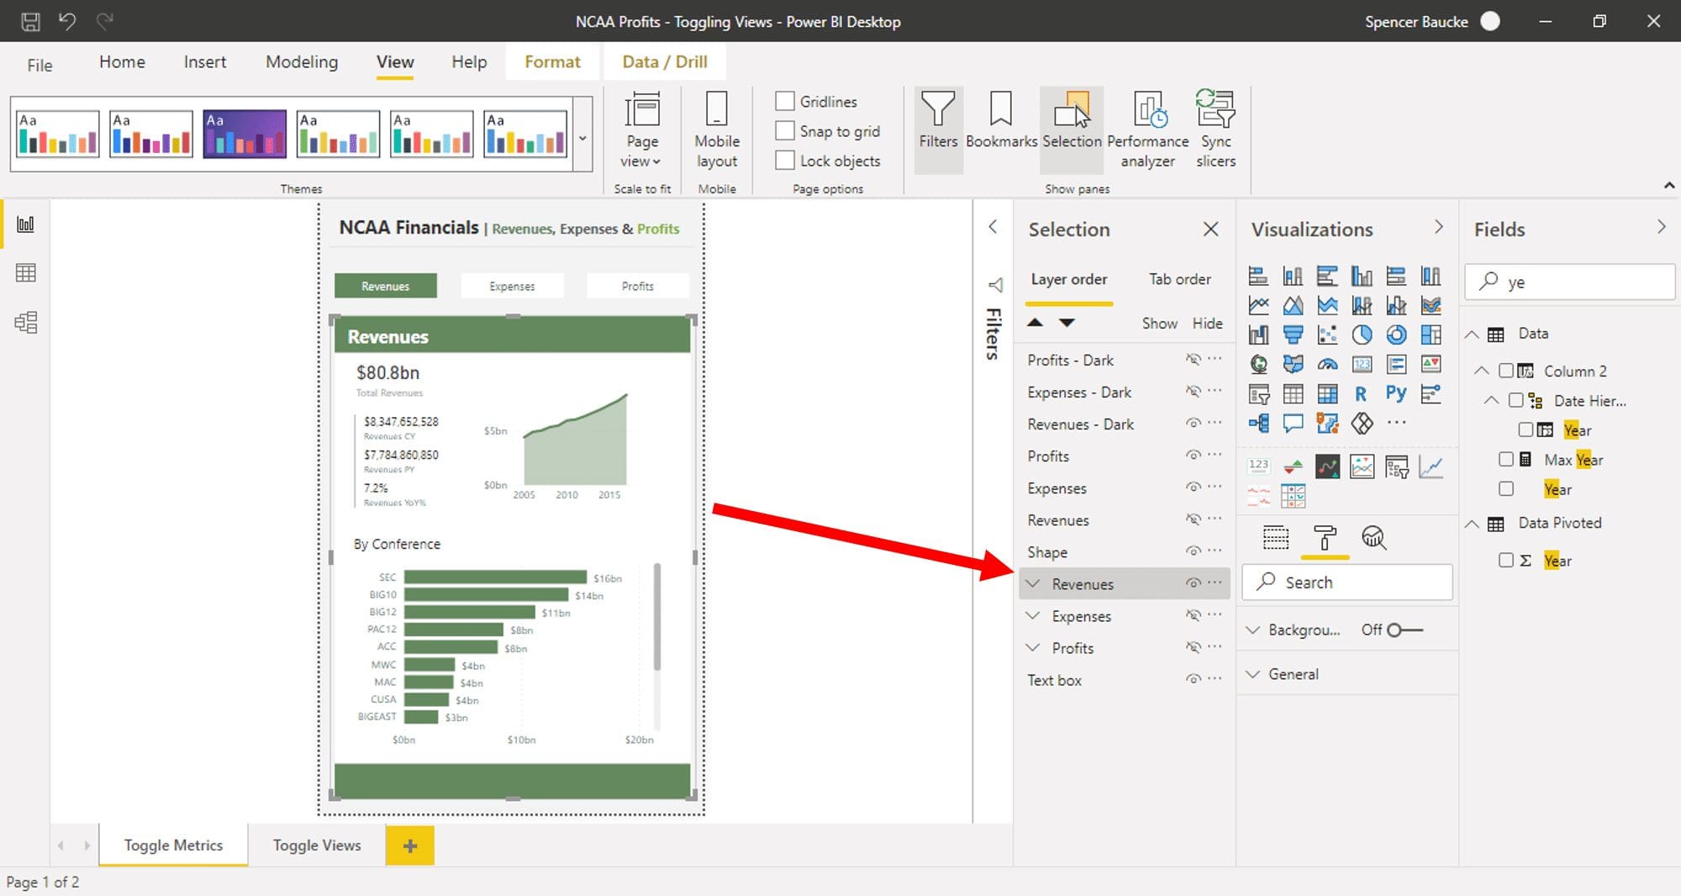Collapse the selected Revenues group
Image resolution: width=1681 pixels, height=896 pixels.
pyautogui.click(x=1033, y=583)
